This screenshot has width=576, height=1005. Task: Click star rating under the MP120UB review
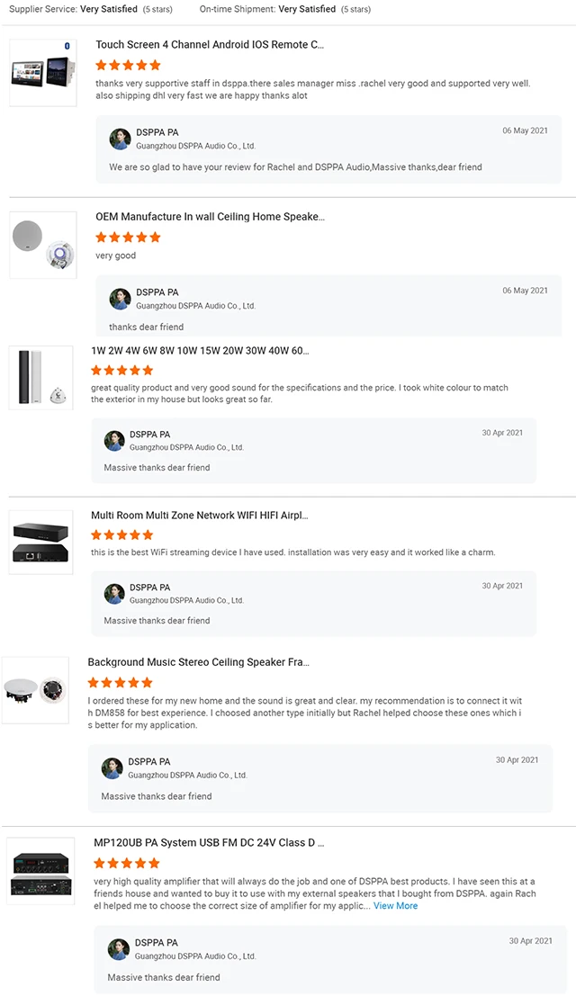(x=126, y=864)
